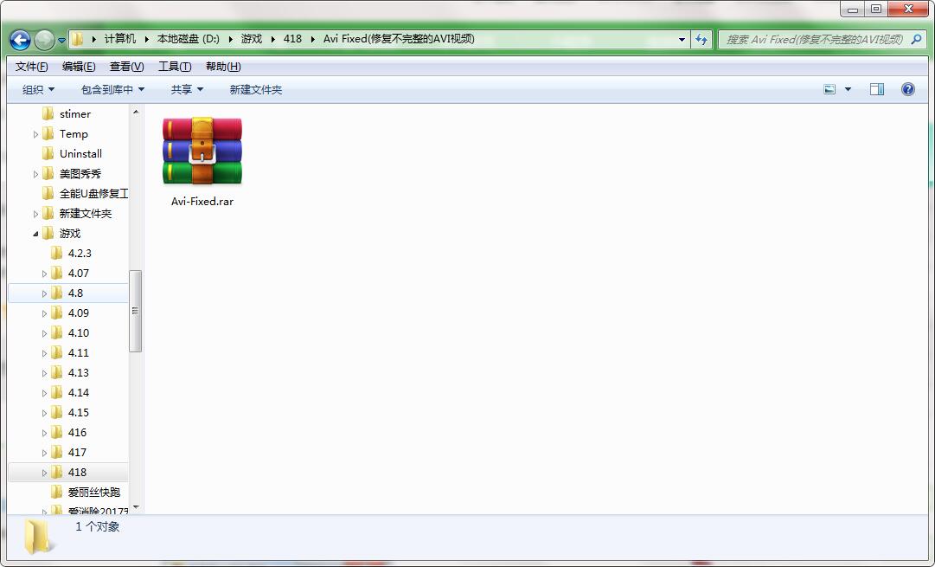Expand the breadcrumb arrow after 计算机
The width and height of the screenshot is (935, 567).
coord(147,40)
